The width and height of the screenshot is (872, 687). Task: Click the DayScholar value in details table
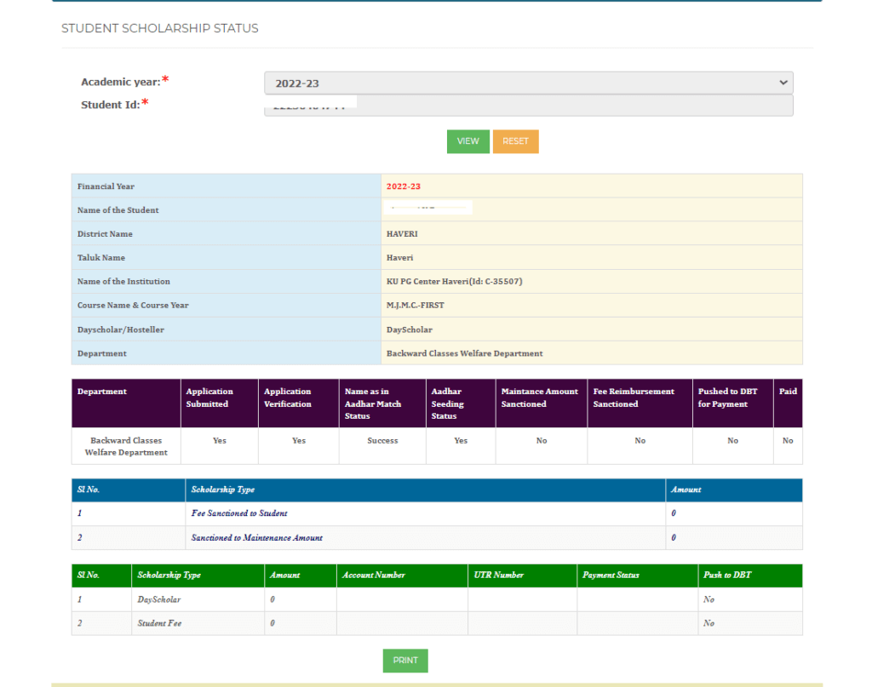click(x=410, y=329)
